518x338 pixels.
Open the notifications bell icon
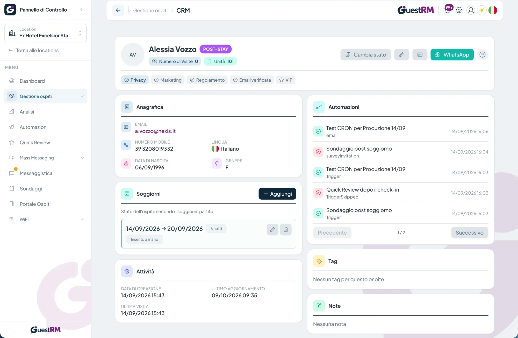coord(448,10)
